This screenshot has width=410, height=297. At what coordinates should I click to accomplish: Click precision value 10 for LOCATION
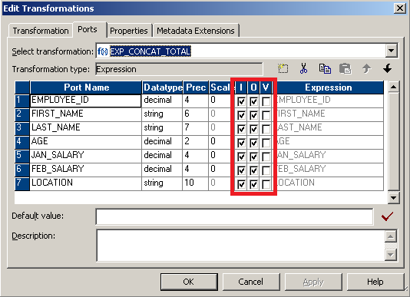point(195,183)
